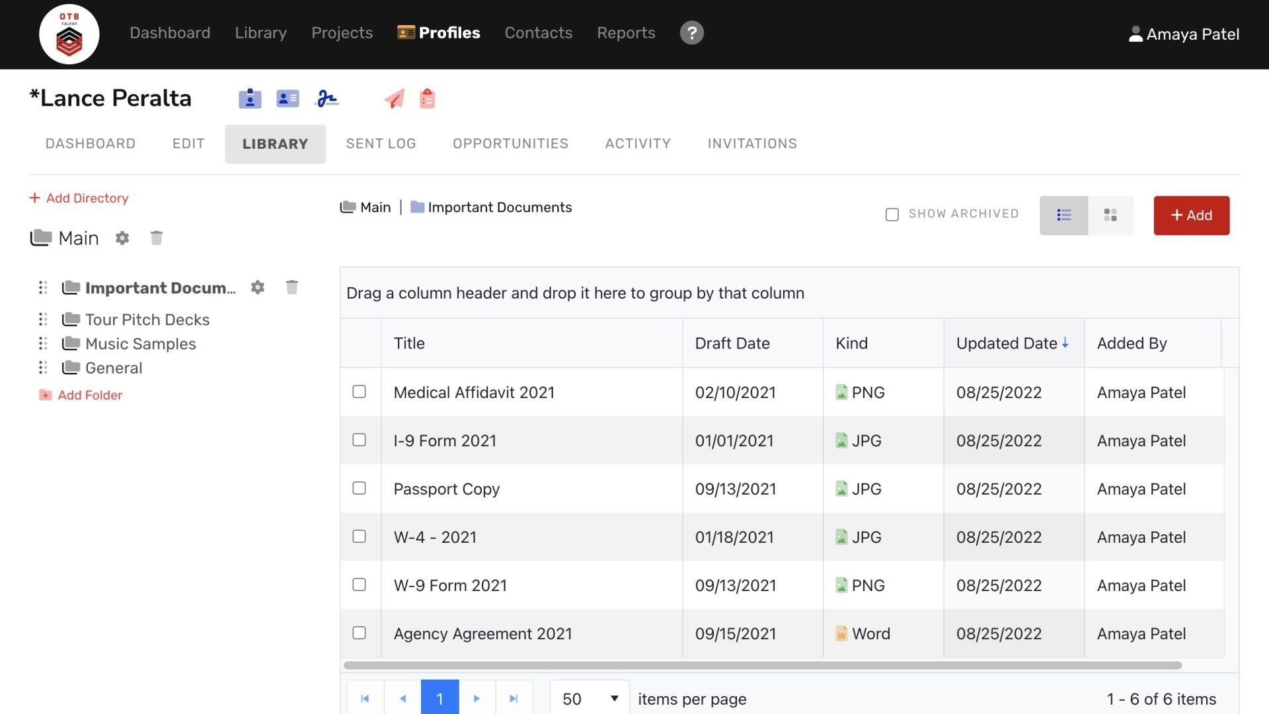Image resolution: width=1269 pixels, height=714 pixels.
Task: Click the ID badge icon beside Lance Peralta
Action: tap(250, 99)
